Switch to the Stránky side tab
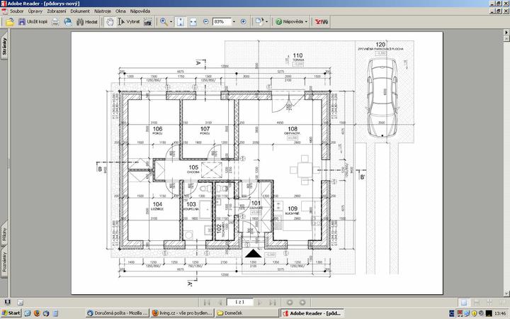The width and height of the screenshot is (510, 319). [x=4, y=48]
